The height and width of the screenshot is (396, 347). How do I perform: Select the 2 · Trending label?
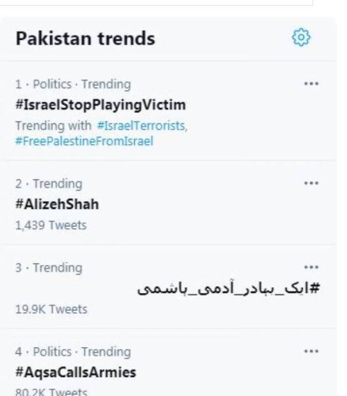[x=49, y=184]
